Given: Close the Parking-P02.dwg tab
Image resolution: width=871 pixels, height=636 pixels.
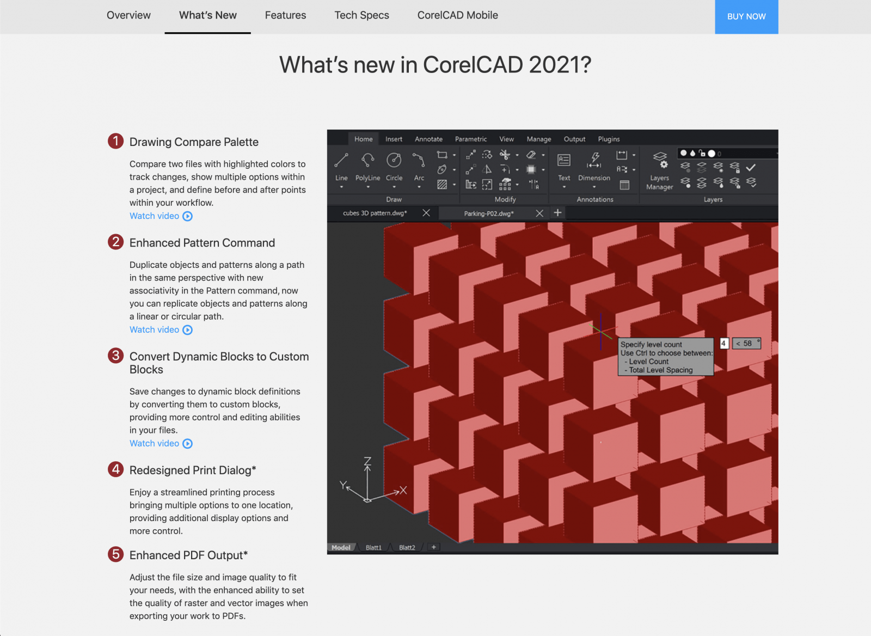Looking at the screenshot, I should pyautogui.click(x=539, y=213).
